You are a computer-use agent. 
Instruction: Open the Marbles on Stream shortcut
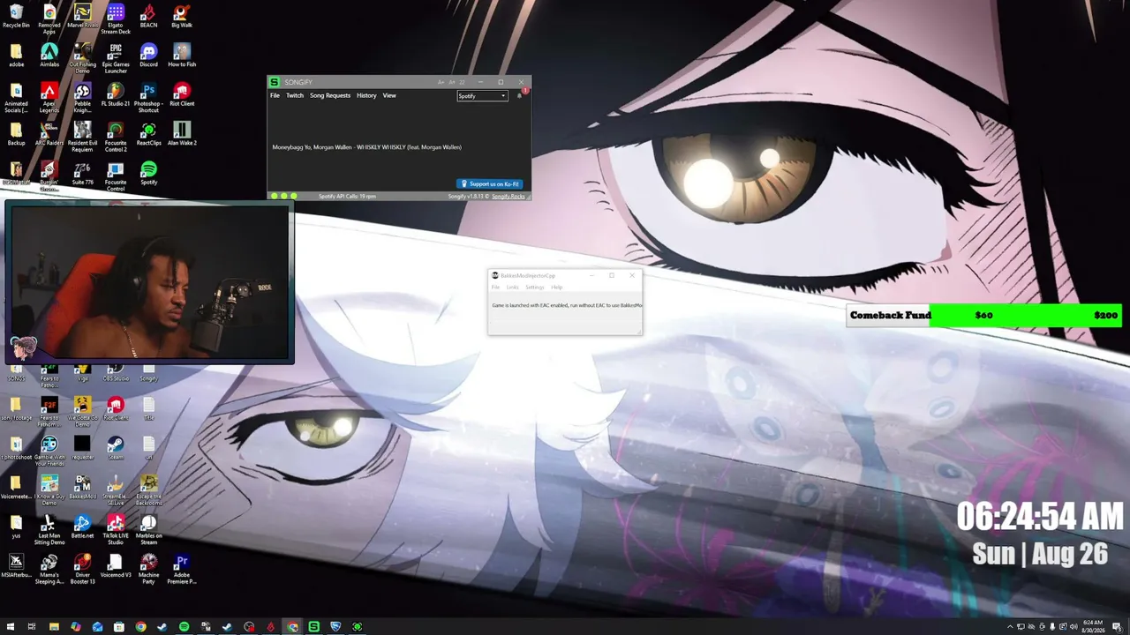[148, 529]
